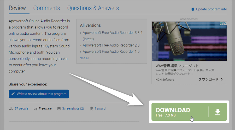Click the All versions heading
The width and height of the screenshot is (235, 130).
point(90,25)
